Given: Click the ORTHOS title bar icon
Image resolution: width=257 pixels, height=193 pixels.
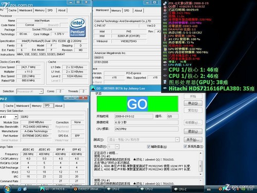Looking at the screenshot, I should pyautogui.click(x=93, y=88).
